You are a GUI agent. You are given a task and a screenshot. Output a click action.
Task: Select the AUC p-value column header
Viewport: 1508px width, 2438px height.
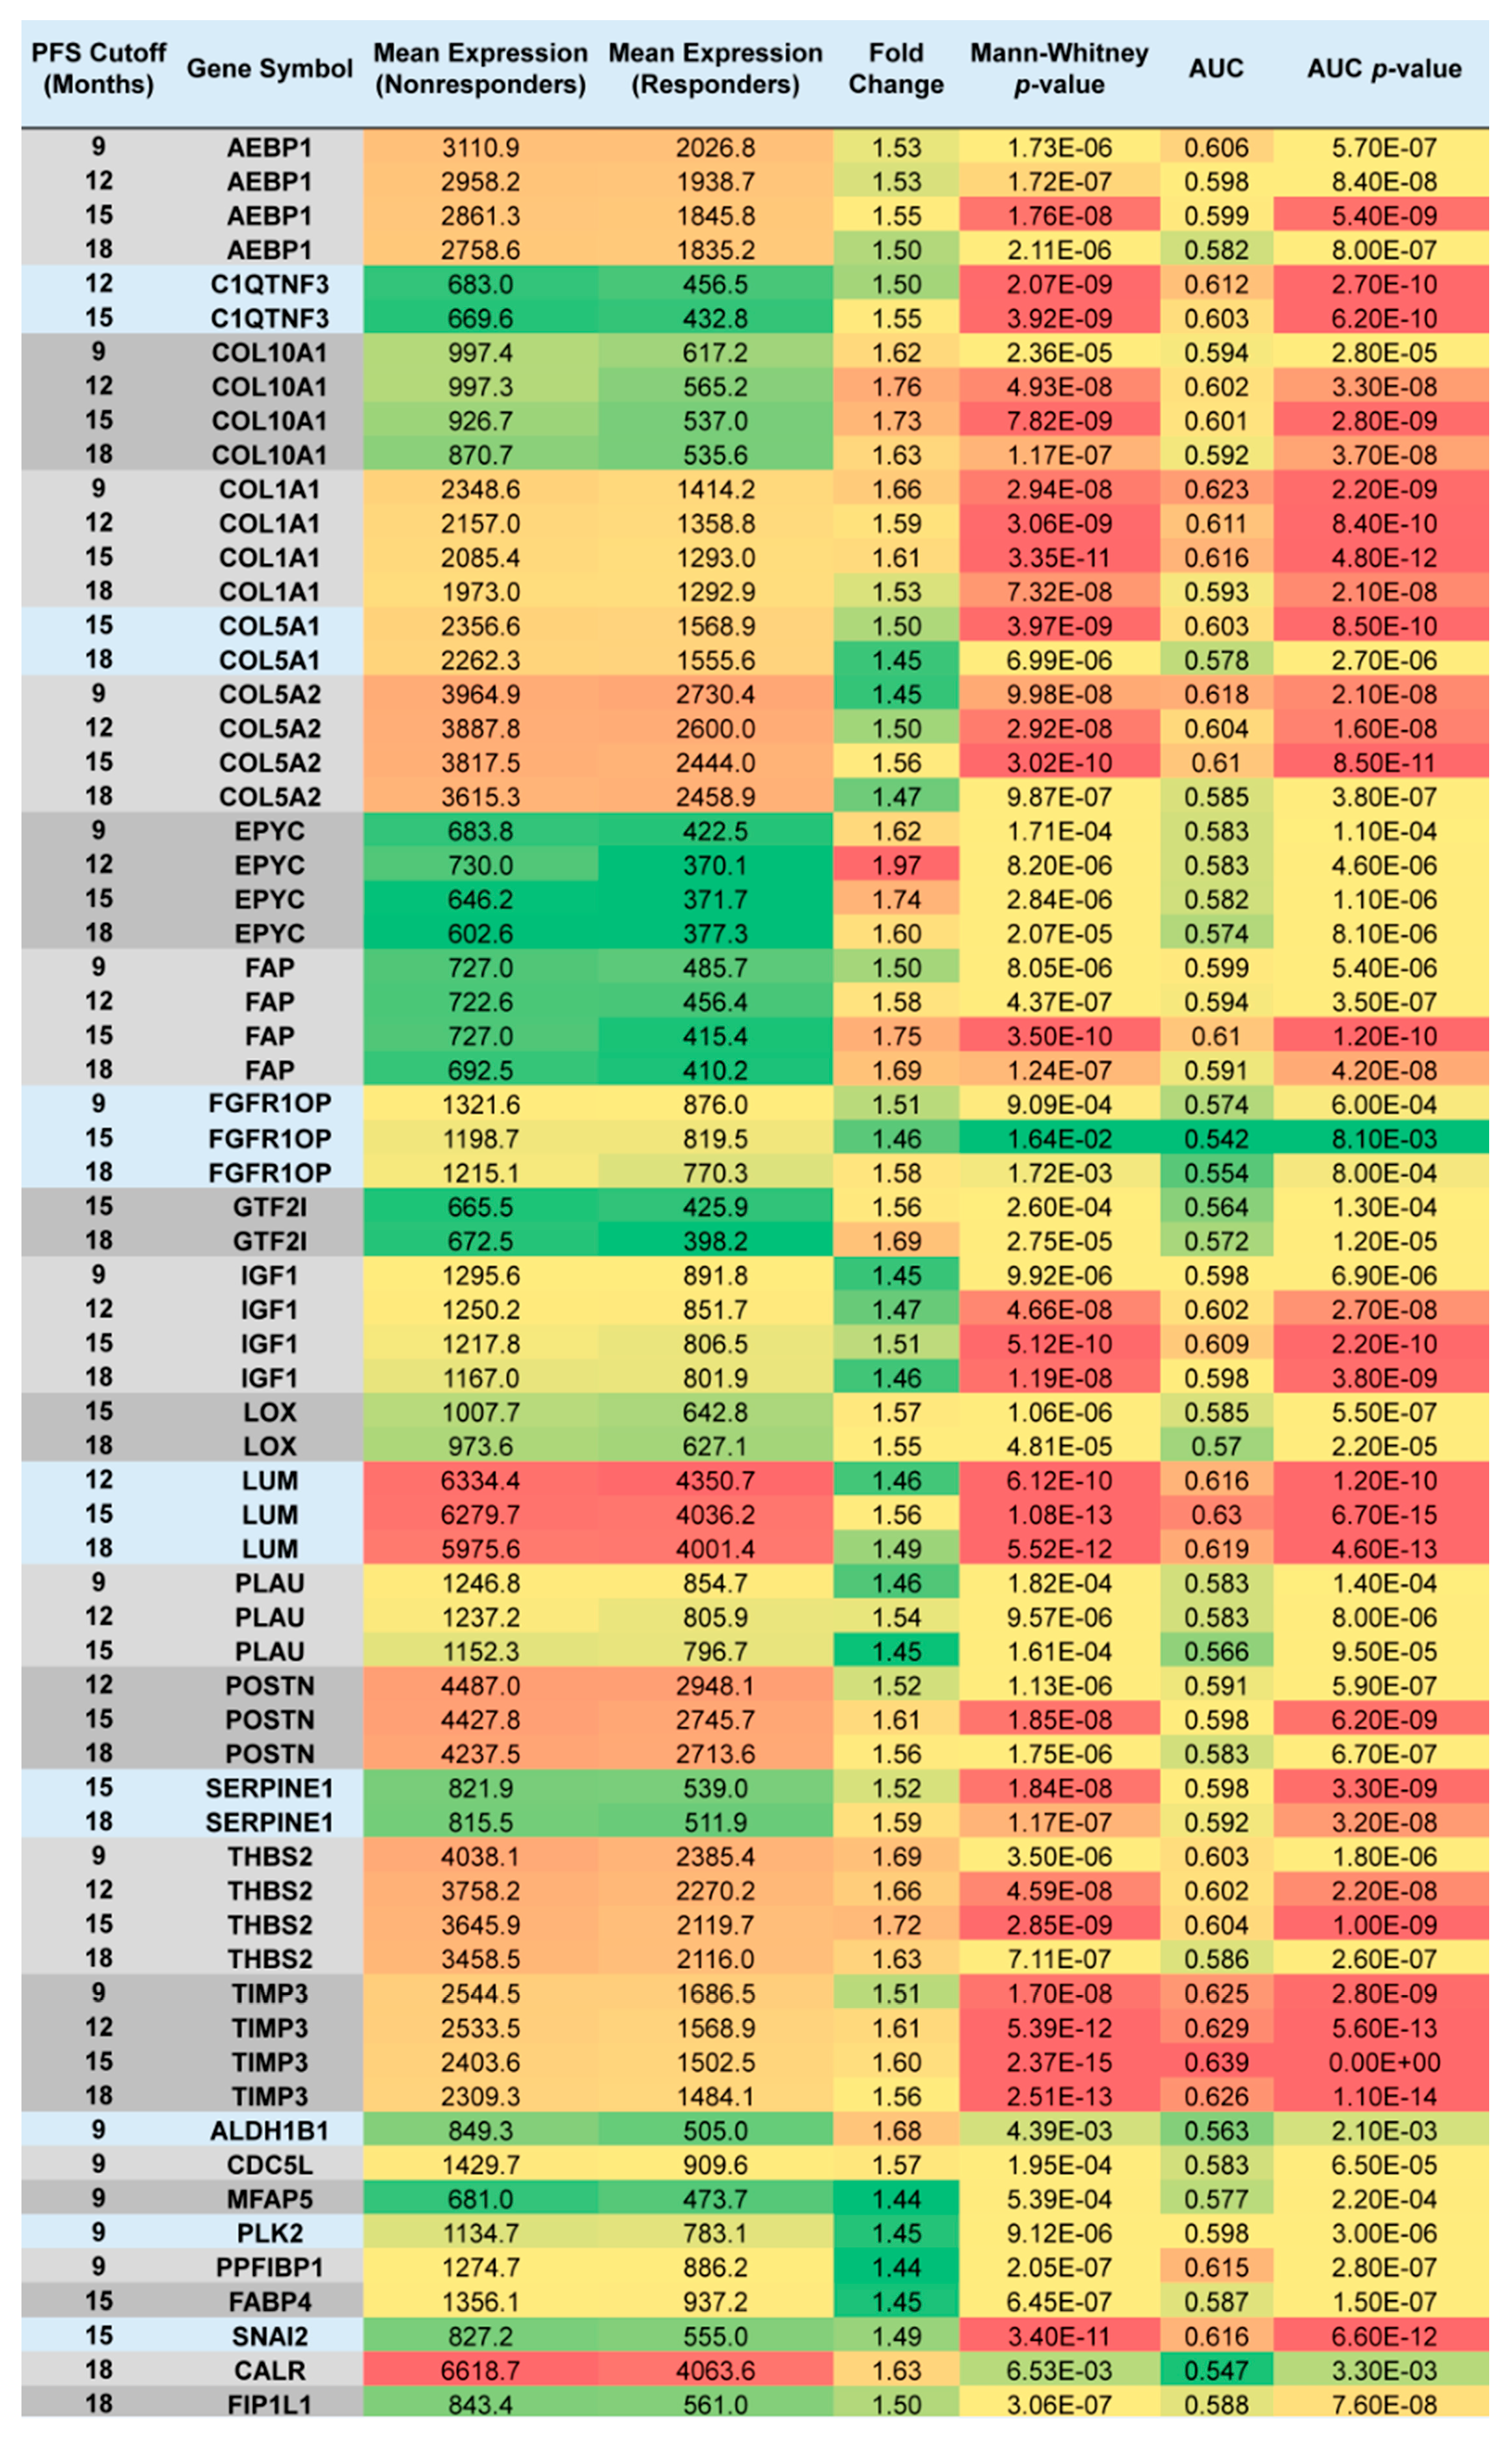(x=1383, y=69)
